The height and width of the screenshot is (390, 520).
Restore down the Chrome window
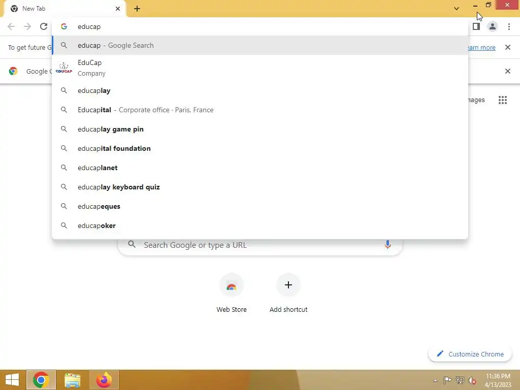coord(488,5)
